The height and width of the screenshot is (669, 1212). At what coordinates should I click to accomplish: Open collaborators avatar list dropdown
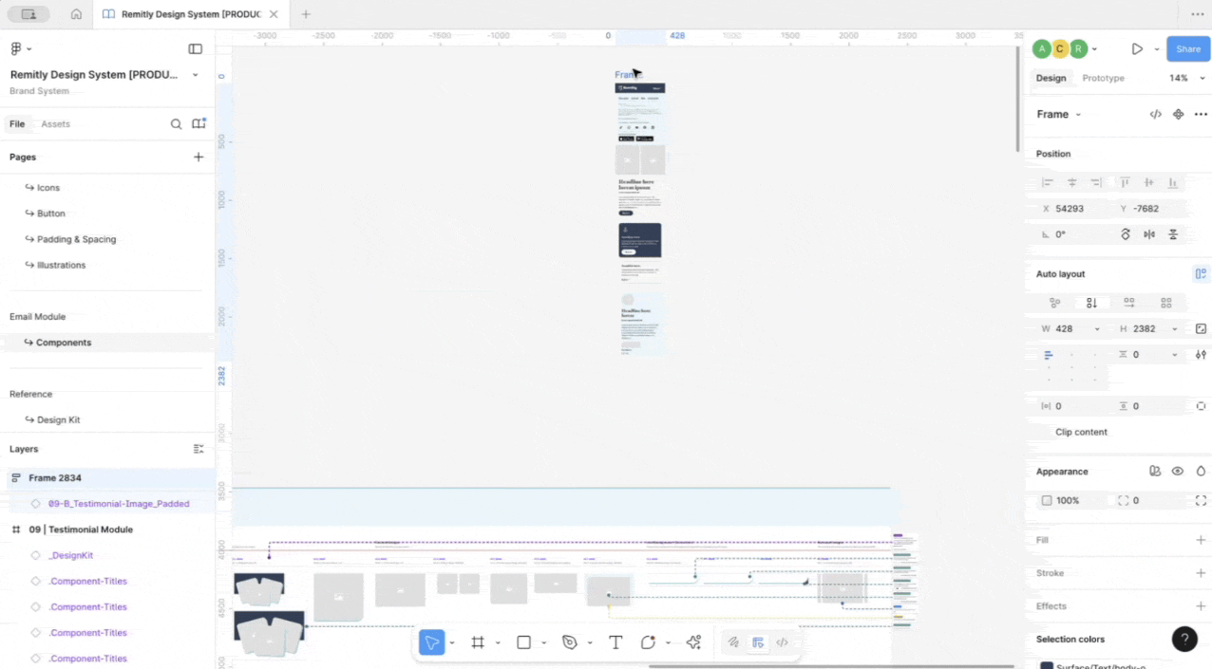point(1094,49)
